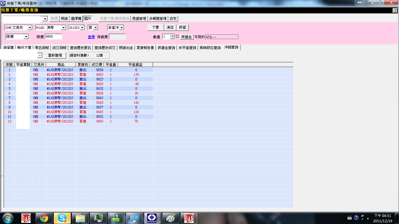
Task: Switch to the 買賣報告書 tab
Action: (x=145, y=48)
